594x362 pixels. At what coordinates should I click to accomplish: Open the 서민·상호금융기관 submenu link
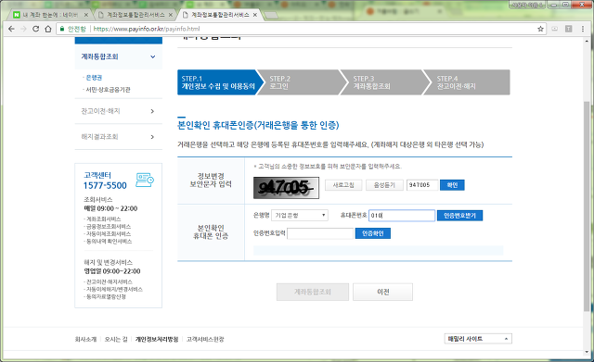click(x=108, y=90)
